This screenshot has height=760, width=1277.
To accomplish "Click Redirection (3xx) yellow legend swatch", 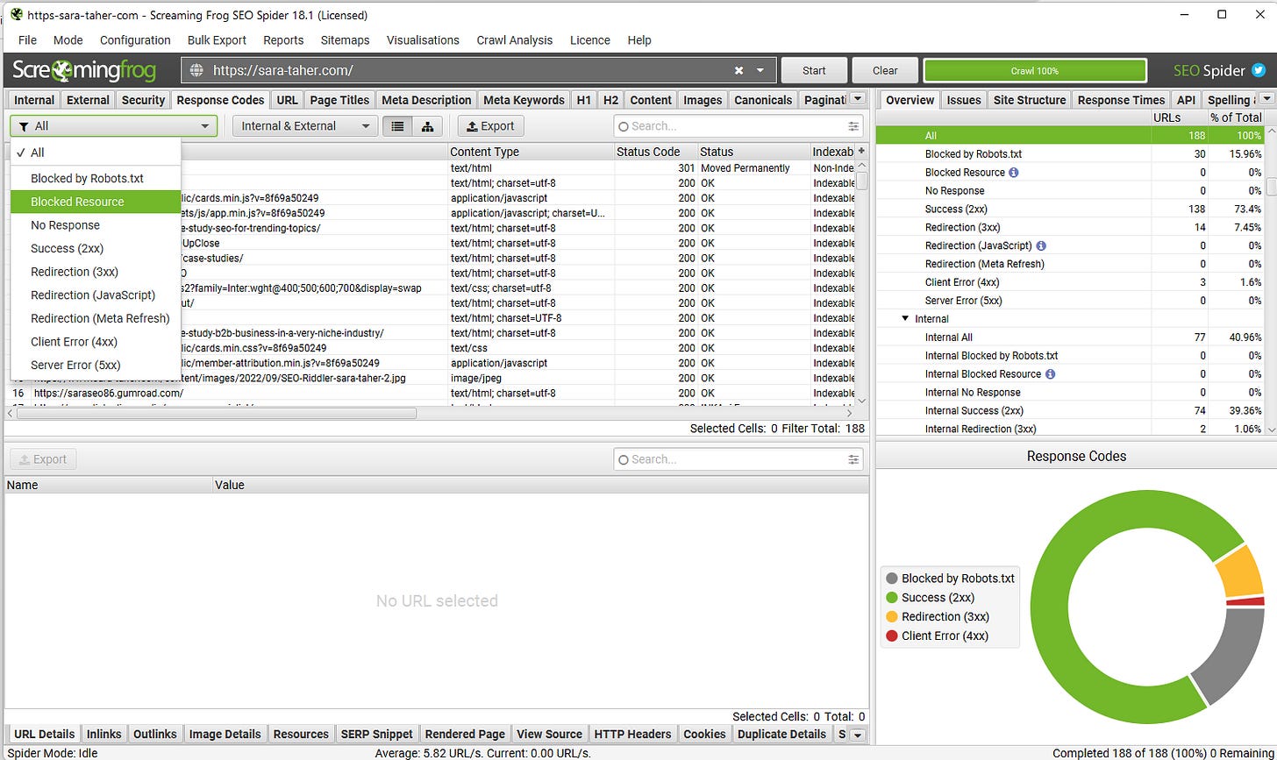I will point(892,617).
